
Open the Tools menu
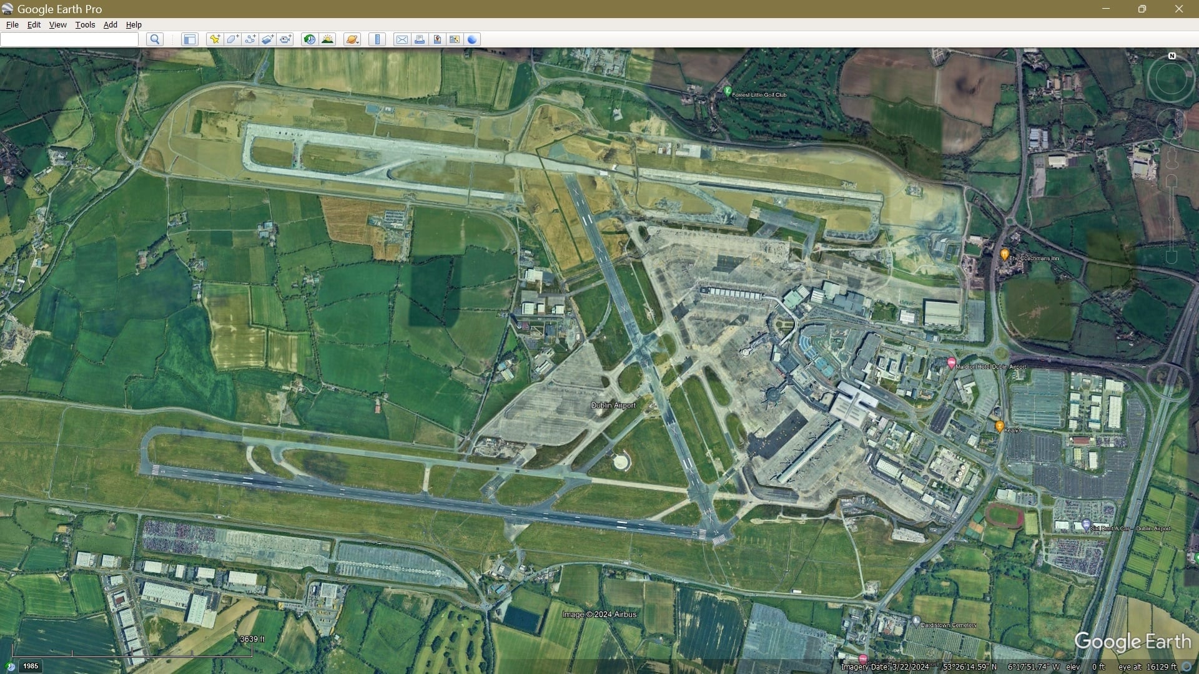[85, 24]
